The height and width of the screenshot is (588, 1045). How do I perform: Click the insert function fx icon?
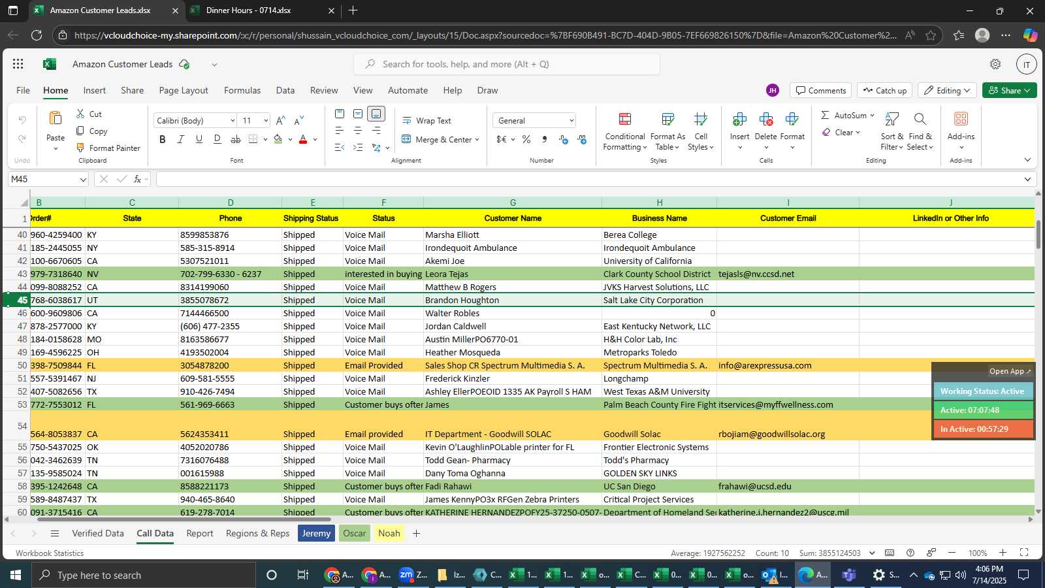(138, 179)
